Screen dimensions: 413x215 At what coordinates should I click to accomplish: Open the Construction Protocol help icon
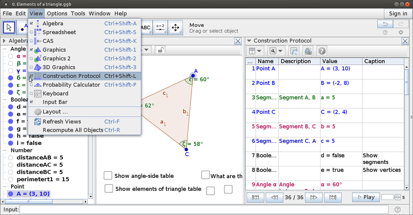(322, 51)
